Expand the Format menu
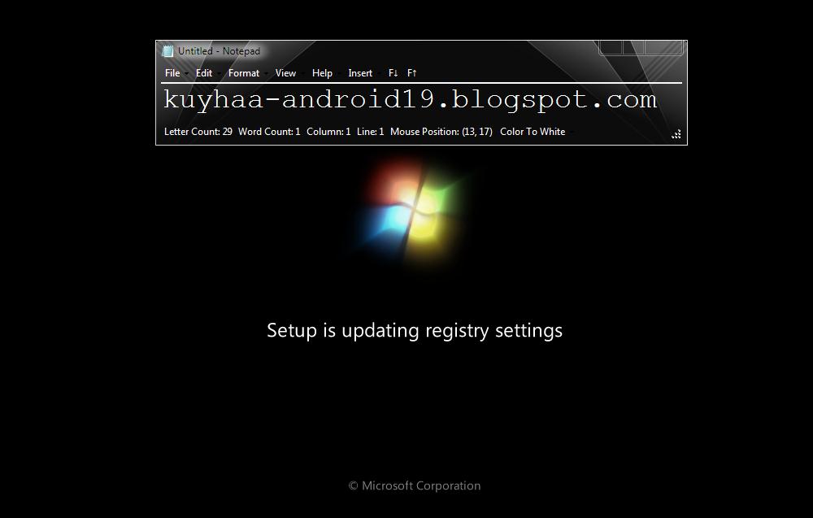Viewport: 813px width, 518px height. coord(244,73)
